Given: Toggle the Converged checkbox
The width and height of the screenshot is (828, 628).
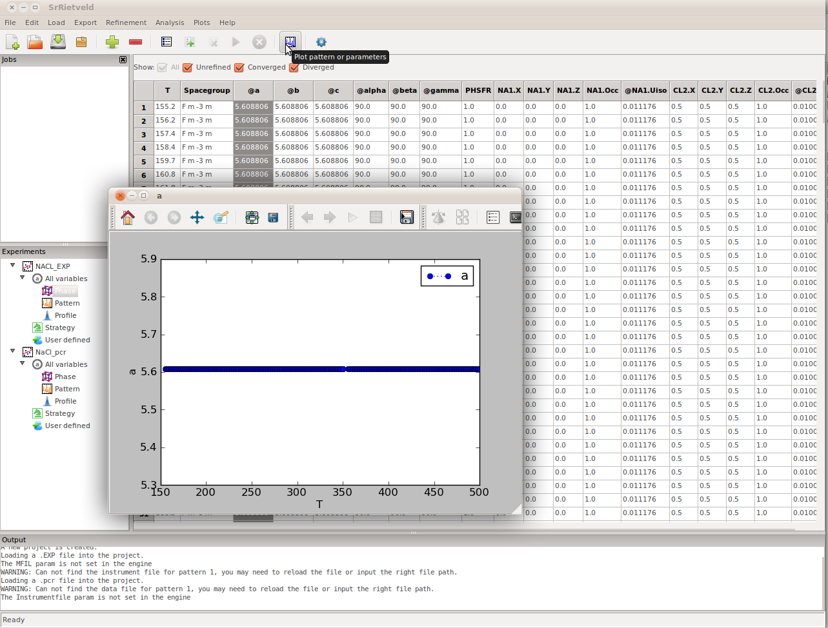Looking at the screenshot, I should tap(239, 67).
